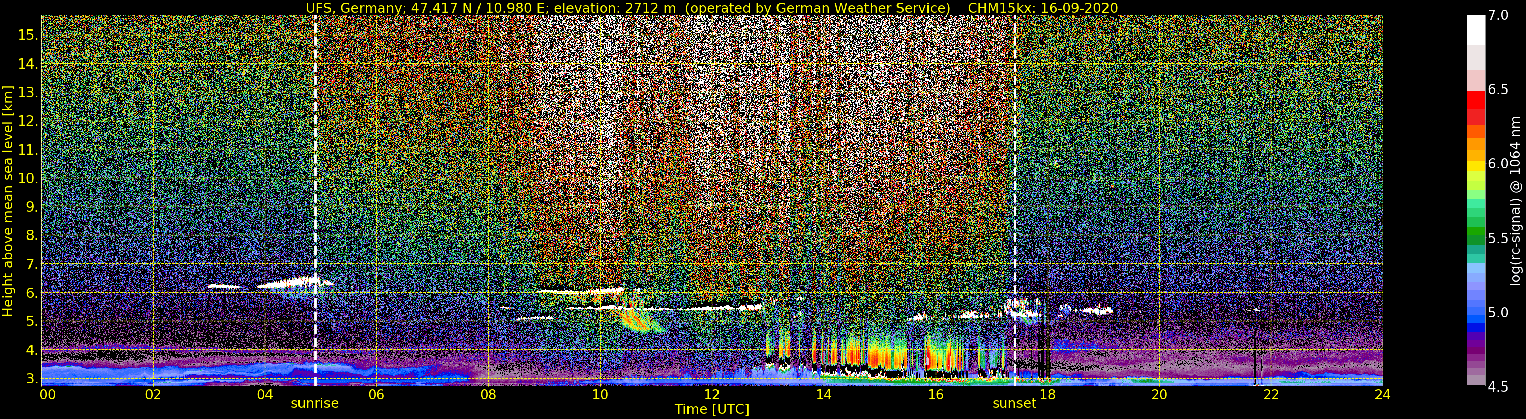
Task: Click colorbar value '5.5'
Action: point(1498,237)
